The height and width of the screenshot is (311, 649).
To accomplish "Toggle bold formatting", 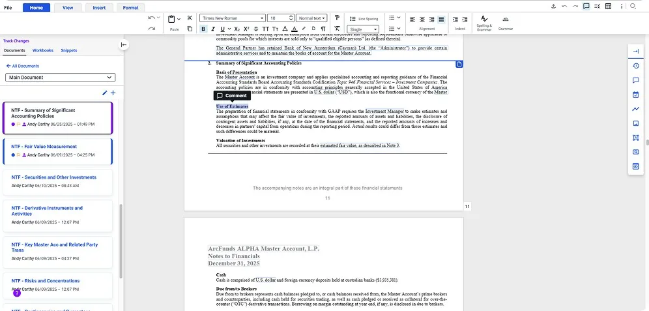I will click(203, 29).
